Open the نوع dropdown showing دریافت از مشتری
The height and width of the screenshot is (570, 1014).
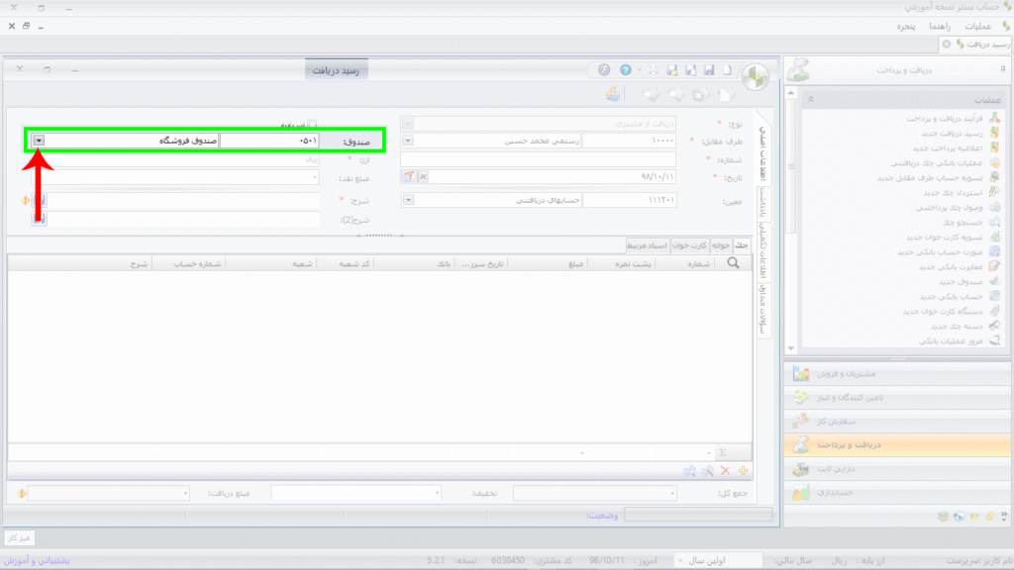point(407,124)
